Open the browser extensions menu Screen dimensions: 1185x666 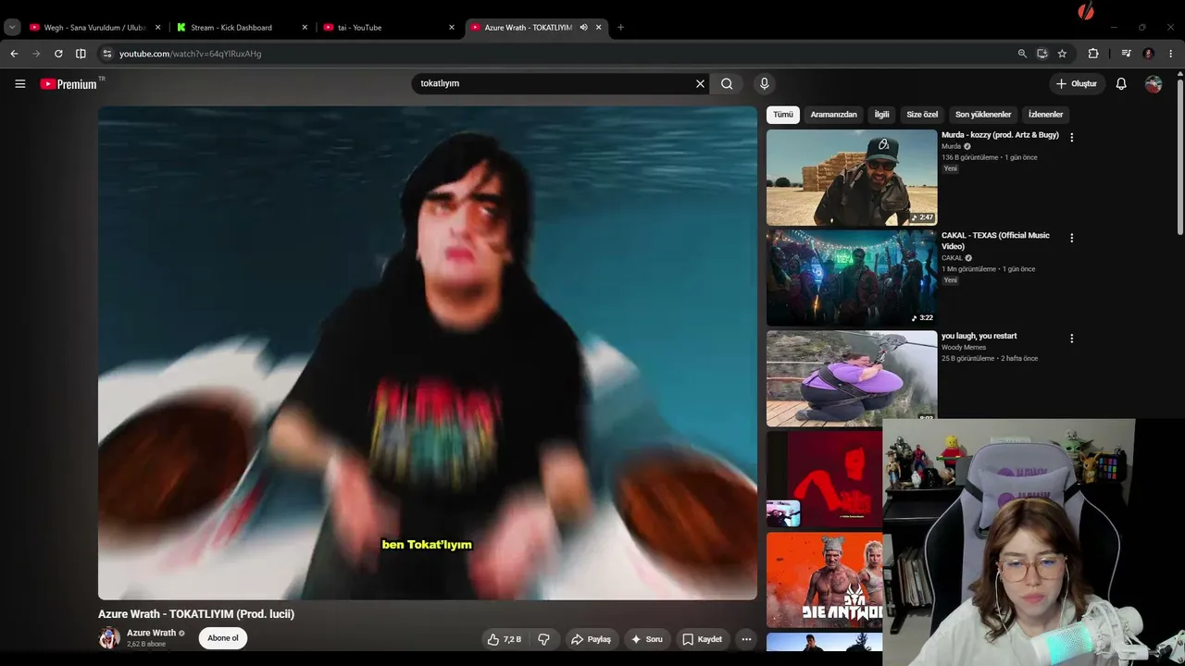pyautogui.click(x=1093, y=54)
